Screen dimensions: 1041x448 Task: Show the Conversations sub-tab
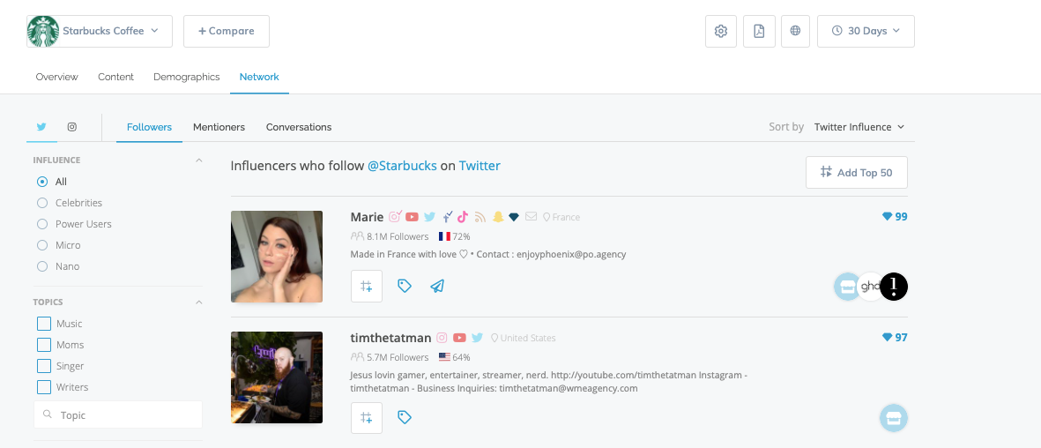(299, 127)
